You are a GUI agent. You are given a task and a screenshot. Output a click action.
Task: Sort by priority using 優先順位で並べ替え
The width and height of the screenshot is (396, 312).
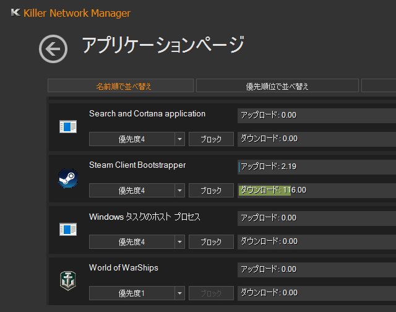[277, 86]
